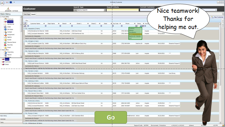Open the Current Customer dropdown arrow
The height and width of the screenshot is (127, 225).
(216, 10)
